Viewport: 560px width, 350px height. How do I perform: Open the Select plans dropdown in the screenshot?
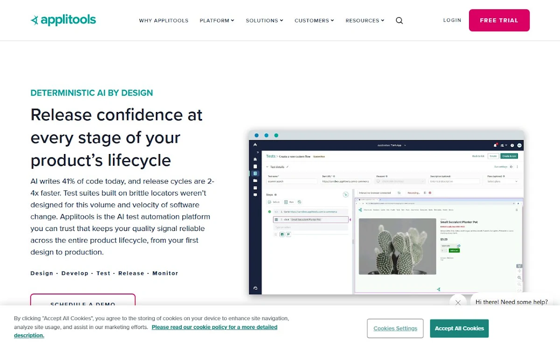click(503, 181)
